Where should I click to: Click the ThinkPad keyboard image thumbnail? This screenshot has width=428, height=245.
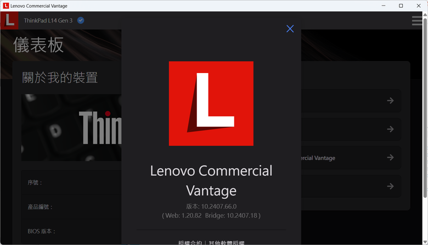pos(71,127)
